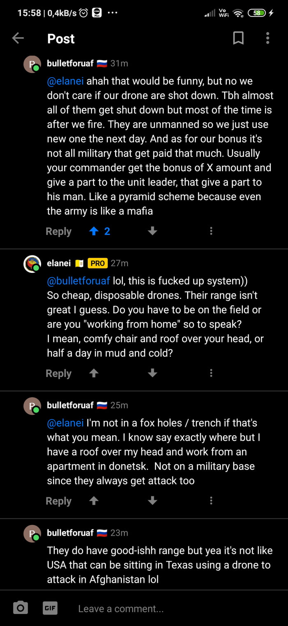Reply to elanei's 27m comment
This screenshot has height=626, width=288.
click(x=58, y=373)
